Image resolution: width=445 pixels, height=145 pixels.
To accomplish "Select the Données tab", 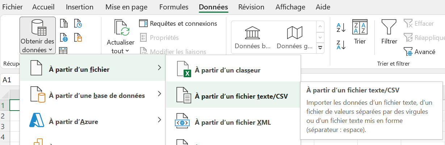I will (x=214, y=7).
